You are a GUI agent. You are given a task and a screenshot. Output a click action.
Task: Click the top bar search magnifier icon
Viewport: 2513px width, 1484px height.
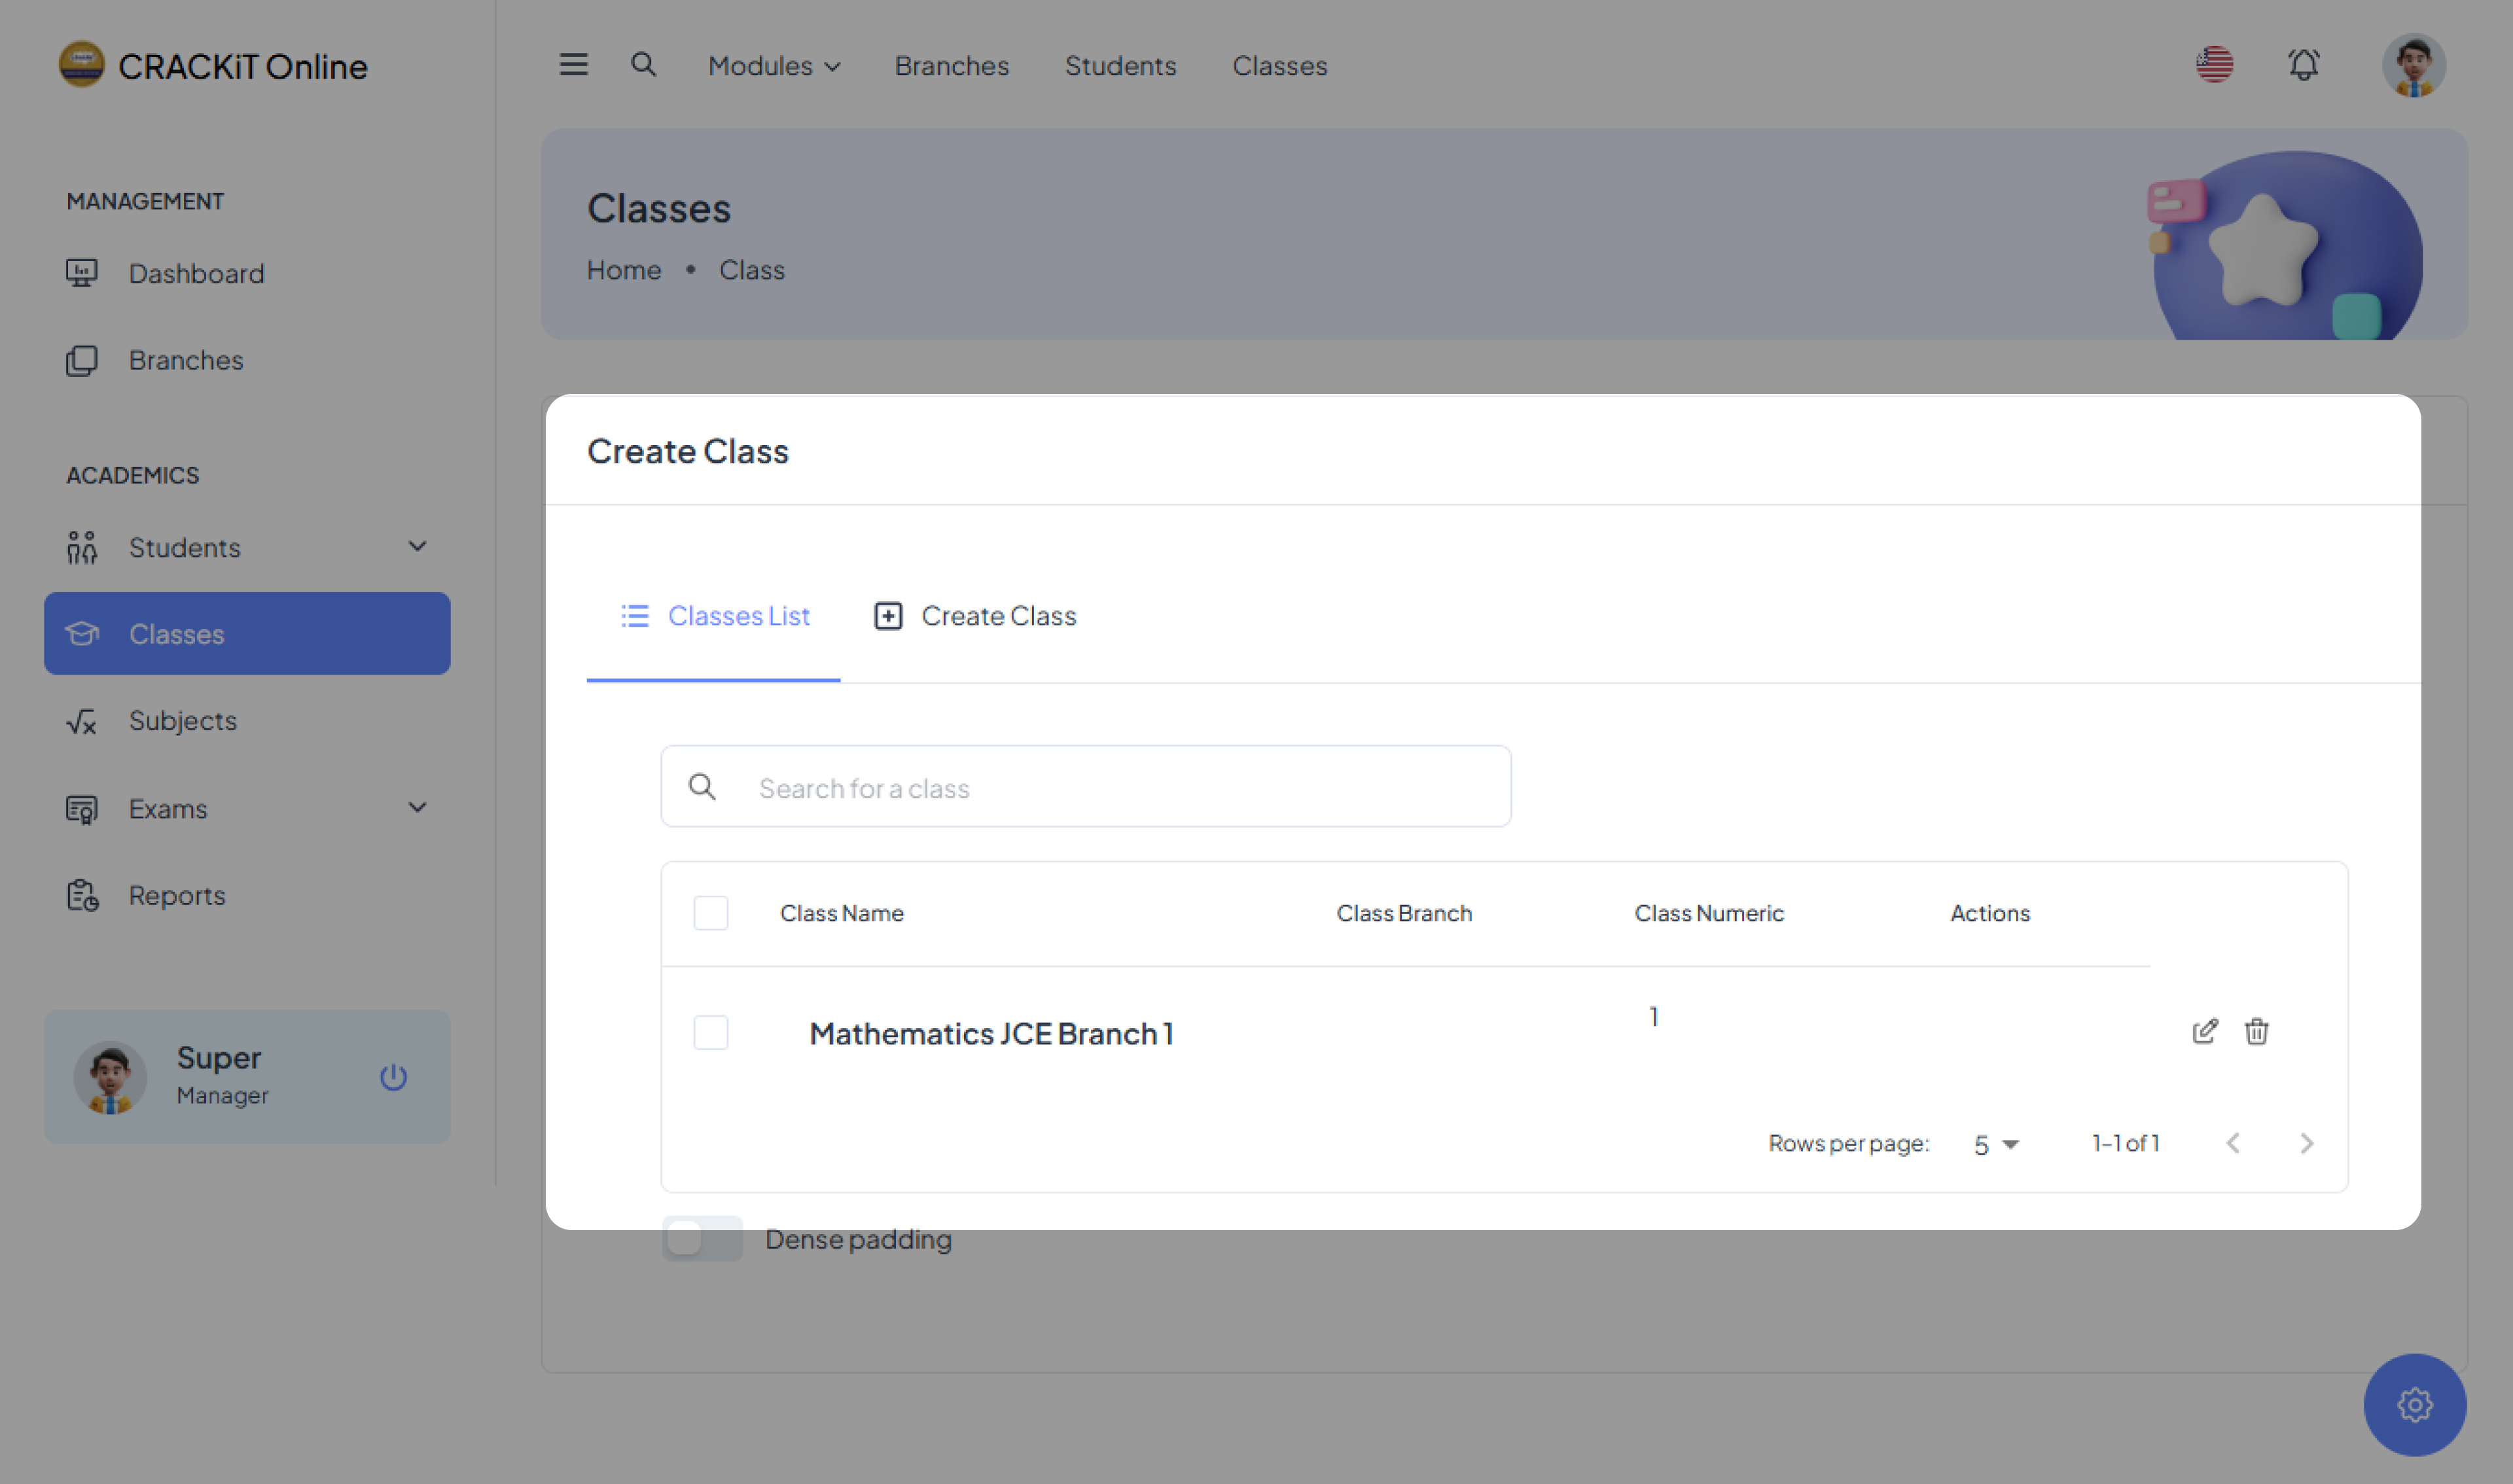pos(643,65)
